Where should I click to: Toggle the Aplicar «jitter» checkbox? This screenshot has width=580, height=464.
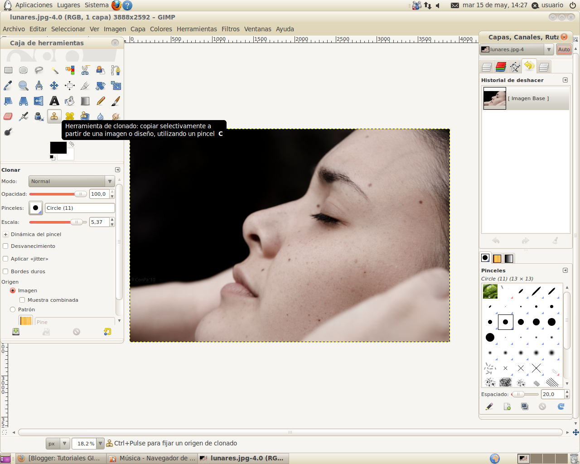[6, 259]
